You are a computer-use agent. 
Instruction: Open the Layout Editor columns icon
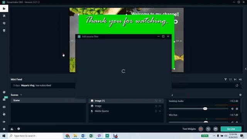(4, 107)
